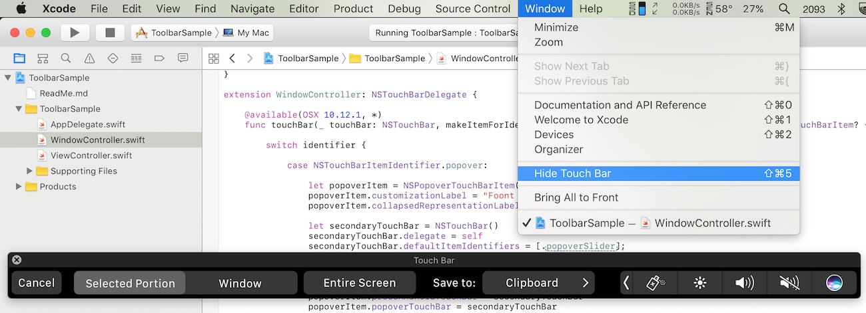Open the Issue navigator warning icon
866x313 pixels.
[x=89, y=58]
